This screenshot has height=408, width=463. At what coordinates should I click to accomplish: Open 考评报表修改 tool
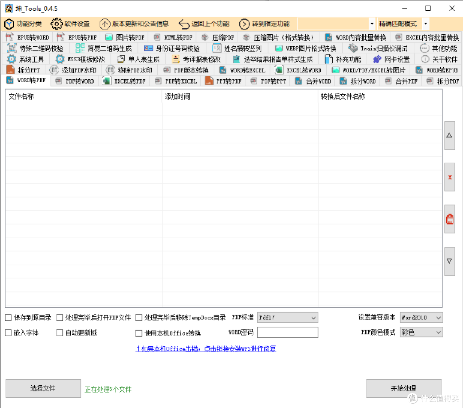tap(196, 59)
